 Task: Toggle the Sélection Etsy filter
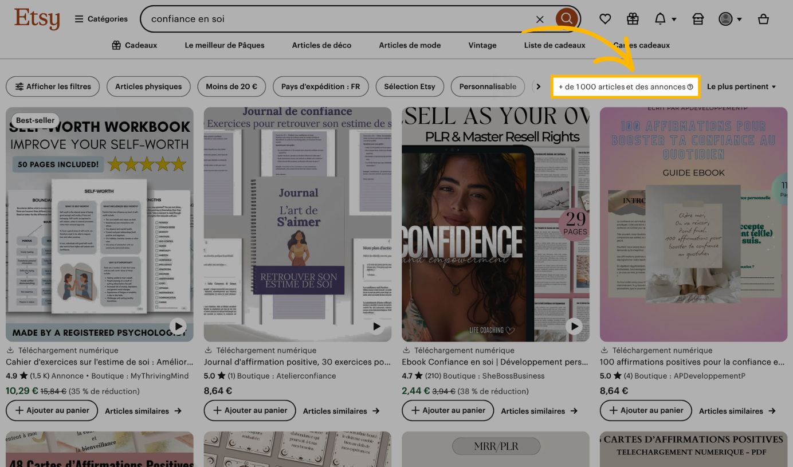(410, 87)
